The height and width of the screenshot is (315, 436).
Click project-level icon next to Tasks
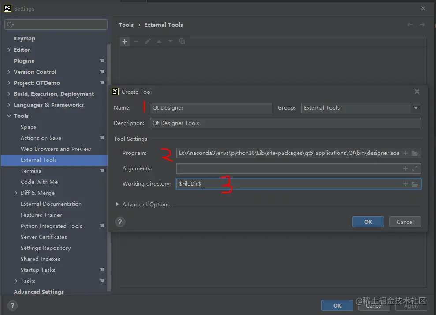pos(101,281)
